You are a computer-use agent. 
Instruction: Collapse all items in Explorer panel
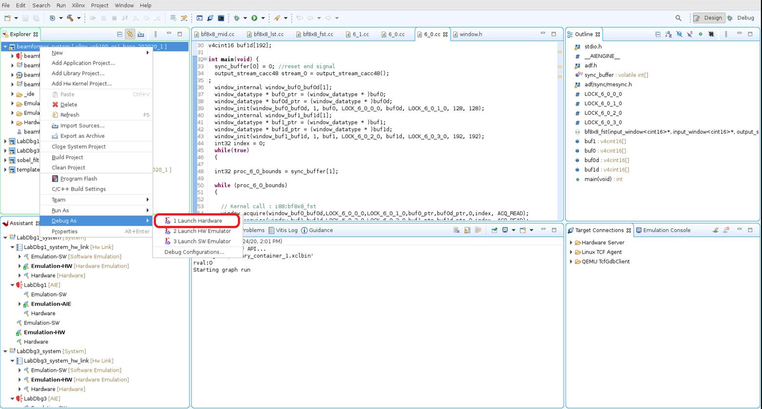119,35
